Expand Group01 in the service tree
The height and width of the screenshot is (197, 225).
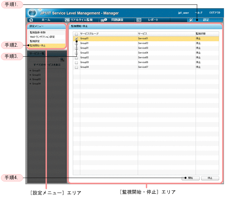[30, 70]
